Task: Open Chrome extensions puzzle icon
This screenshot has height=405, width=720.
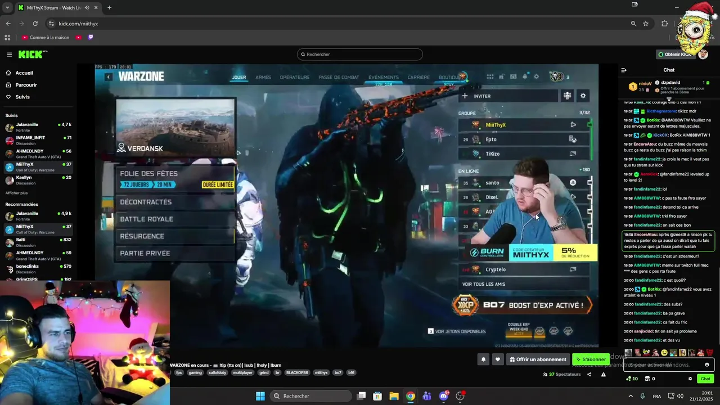Action: click(x=665, y=24)
